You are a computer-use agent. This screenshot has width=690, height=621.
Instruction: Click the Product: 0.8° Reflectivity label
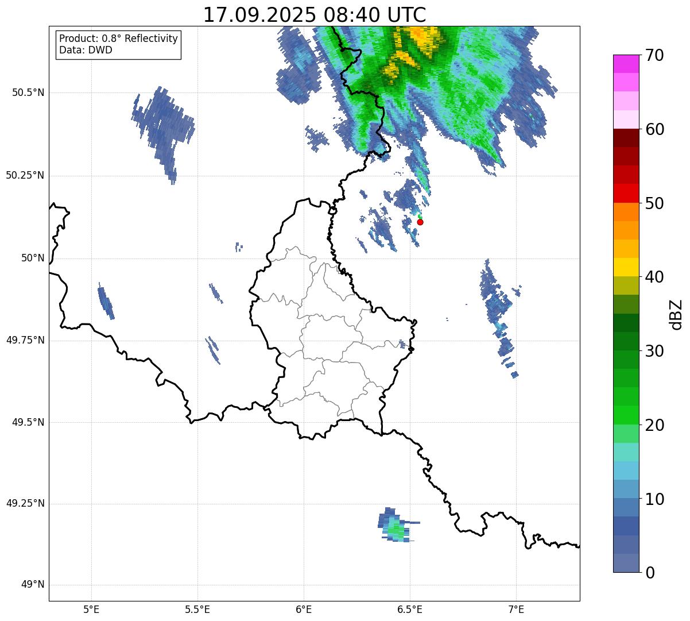click(119, 38)
